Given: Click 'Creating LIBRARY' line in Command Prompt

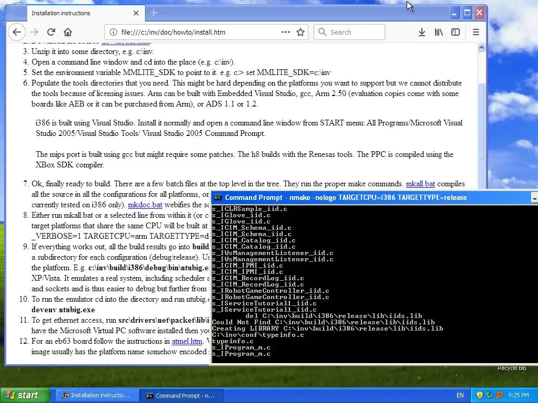Looking at the screenshot, I should [x=327, y=328].
